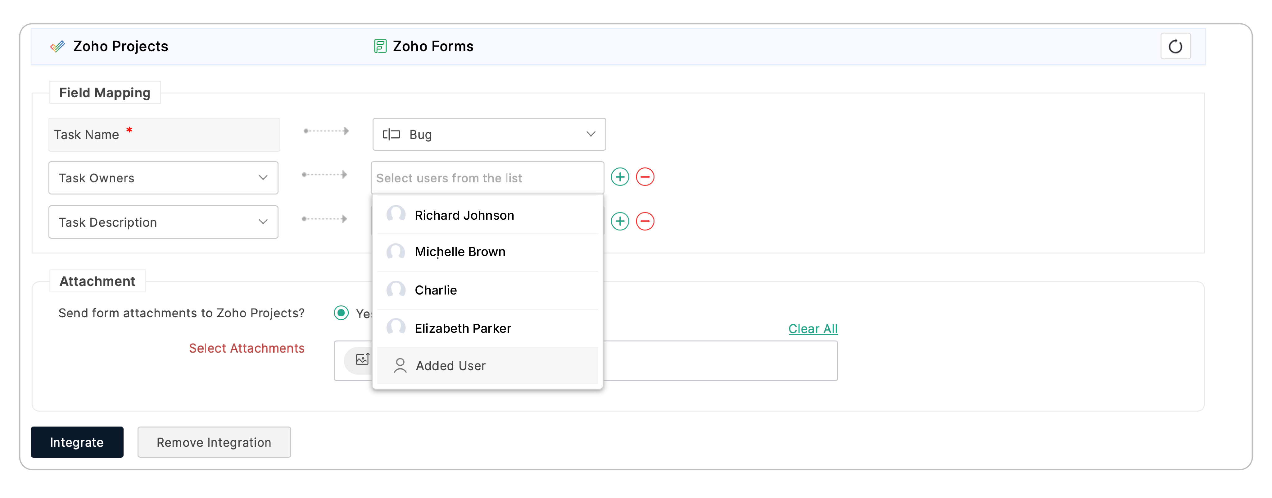Click the image attachment icon in attachments box
The height and width of the screenshot is (498, 1272).
pyautogui.click(x=362, y=360)
